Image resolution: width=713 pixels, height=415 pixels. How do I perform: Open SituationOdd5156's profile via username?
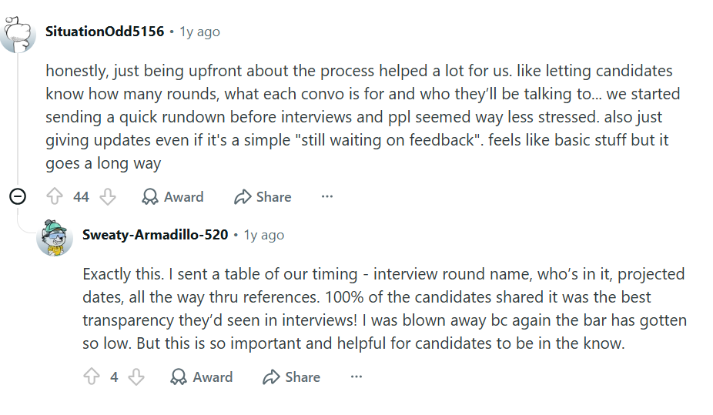(x=105, y=32)
